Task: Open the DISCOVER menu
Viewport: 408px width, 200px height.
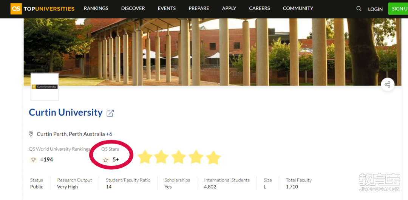Action: coord(133,8)
